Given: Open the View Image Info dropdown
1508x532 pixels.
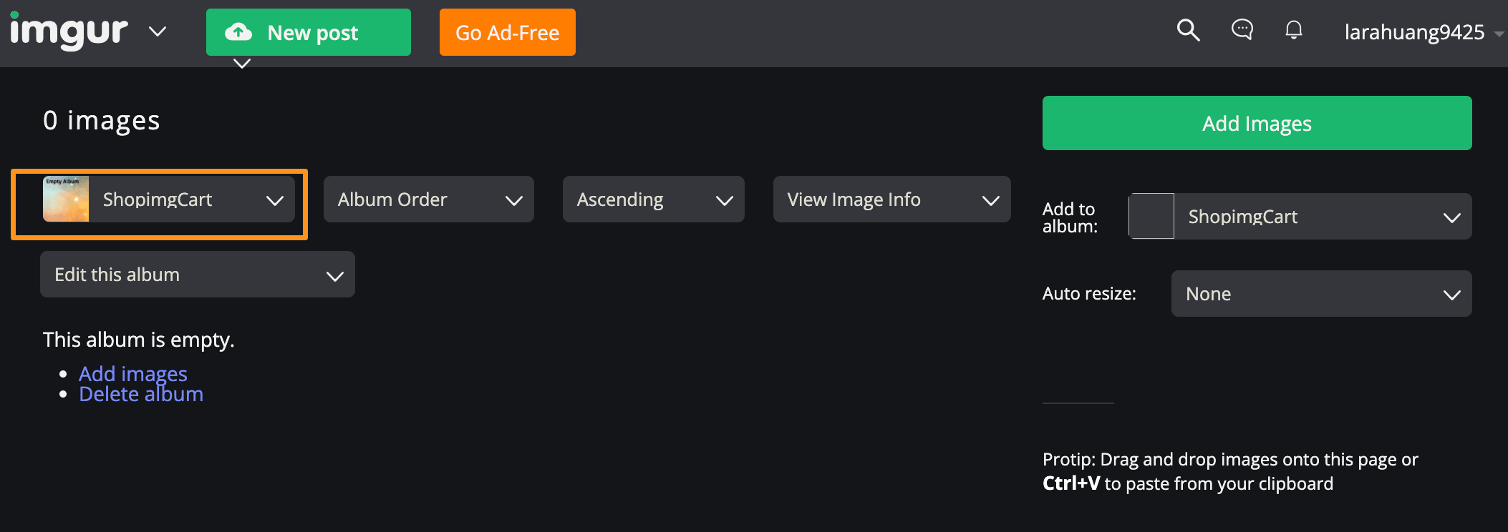Looking at the screenshot, I should (891, 199).
